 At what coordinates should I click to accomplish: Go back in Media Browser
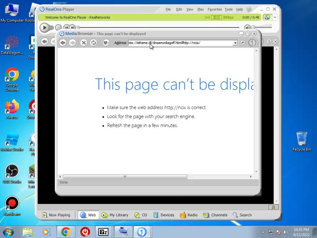pyautogui.click(x=63, y=43)
